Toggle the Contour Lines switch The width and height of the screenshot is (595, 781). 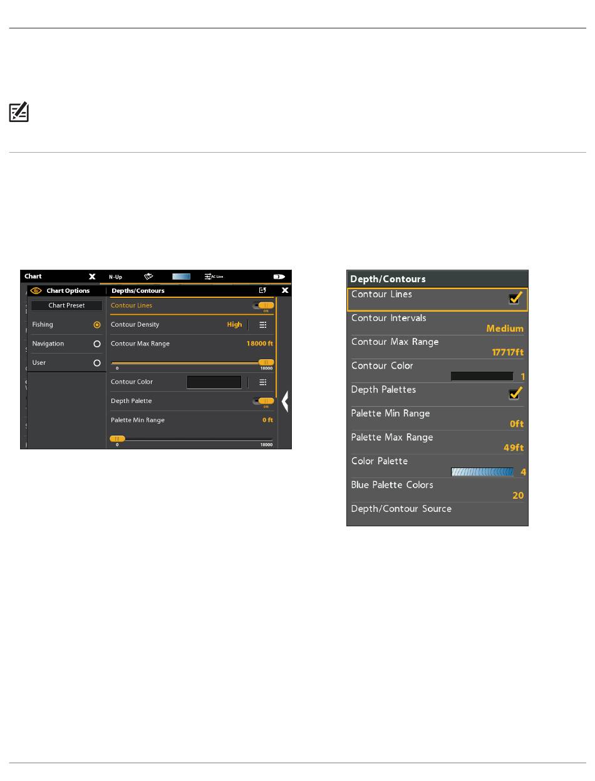[x=263, y=305]
